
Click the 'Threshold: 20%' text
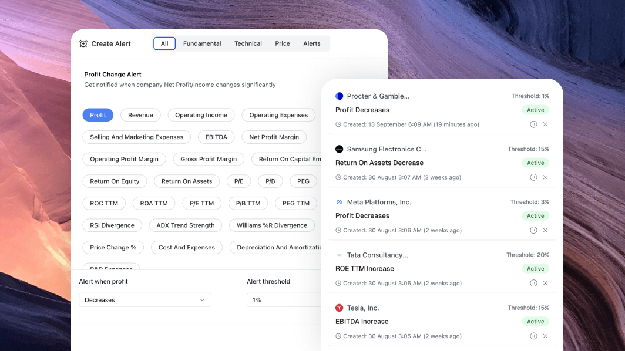click(527, 255)
